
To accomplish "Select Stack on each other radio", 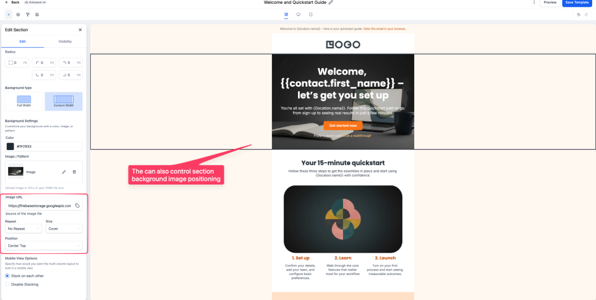I will [x=7, y=276].
